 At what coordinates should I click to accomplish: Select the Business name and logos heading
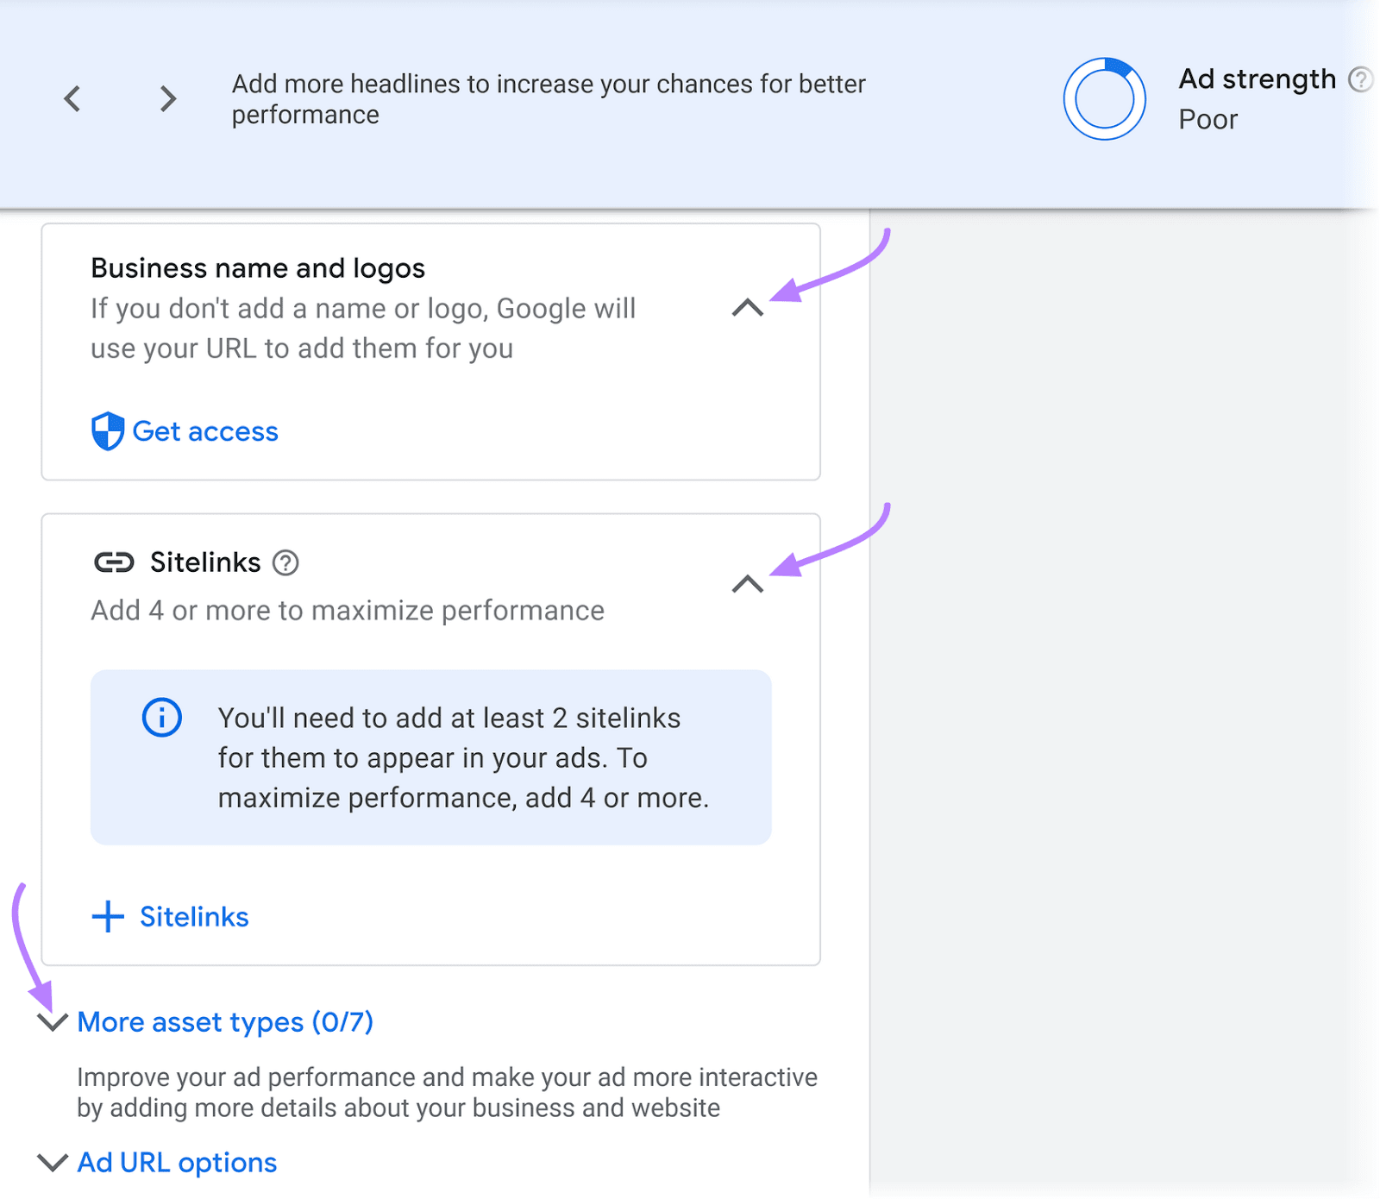[258, 268]
